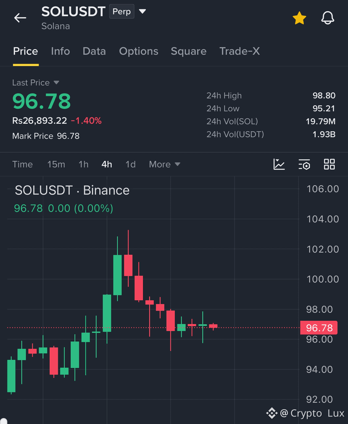Select the 15m chart interval

tap(56, 164)
